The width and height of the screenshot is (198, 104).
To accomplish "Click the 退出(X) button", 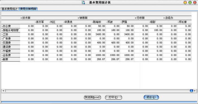I will click(151, 97).
